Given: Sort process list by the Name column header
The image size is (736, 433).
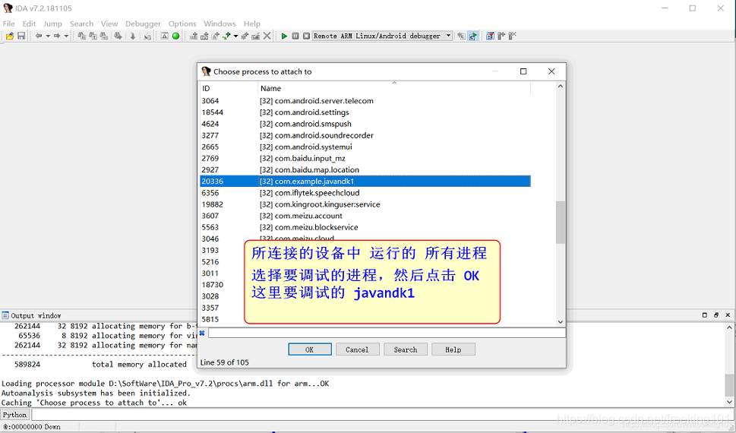Looking at the screenshot, I should click(x=394, y=88).
